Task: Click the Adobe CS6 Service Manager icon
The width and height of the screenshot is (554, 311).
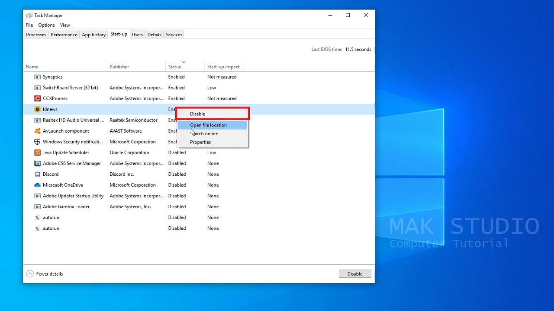Action: pos(37,163)
